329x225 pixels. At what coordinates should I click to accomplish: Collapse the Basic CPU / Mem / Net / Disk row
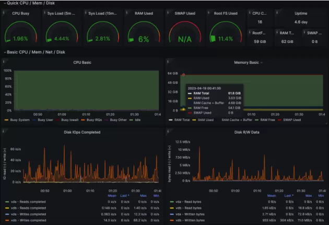click(x=3, y=52)
